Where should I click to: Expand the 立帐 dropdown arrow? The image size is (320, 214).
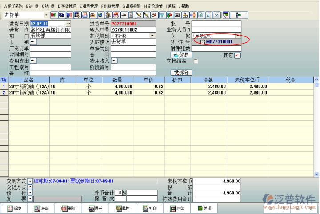pos(238,36)
